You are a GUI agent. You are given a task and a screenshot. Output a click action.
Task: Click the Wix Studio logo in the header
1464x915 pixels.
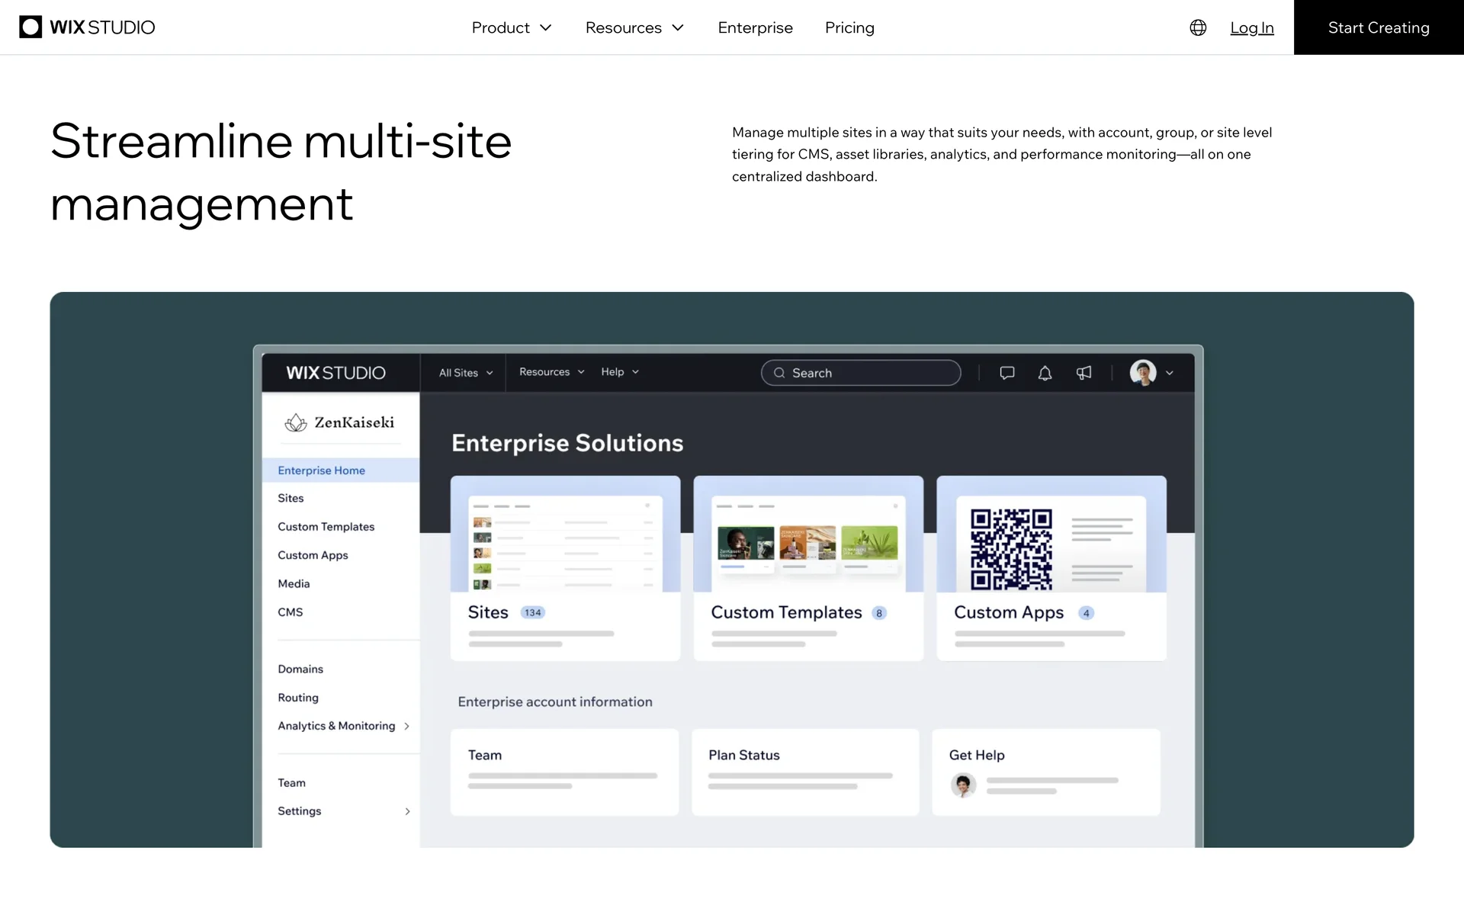point(87,27)
